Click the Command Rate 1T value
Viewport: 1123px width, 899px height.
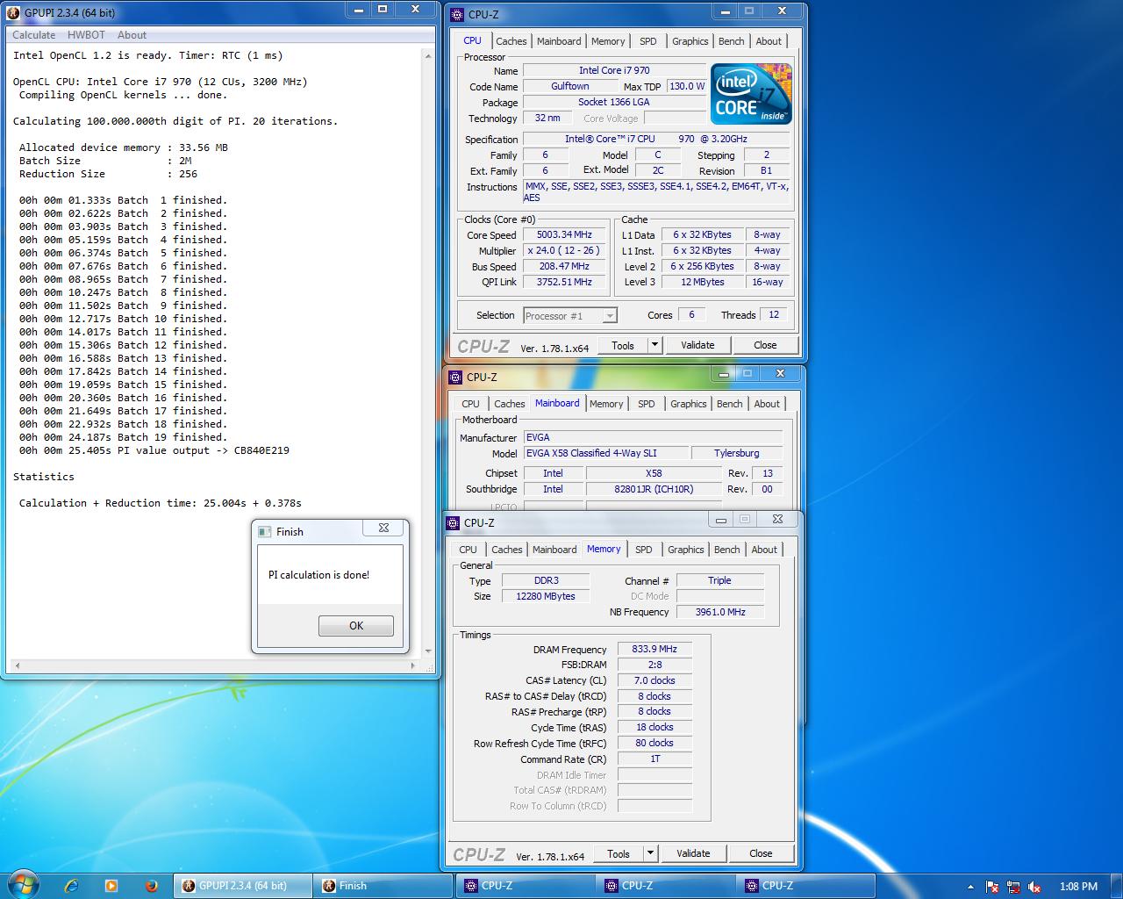[654, 759]
